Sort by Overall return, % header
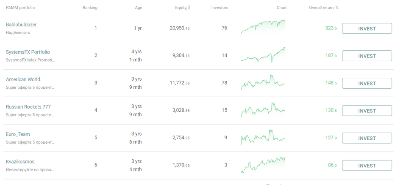 [x=323, y=8]
